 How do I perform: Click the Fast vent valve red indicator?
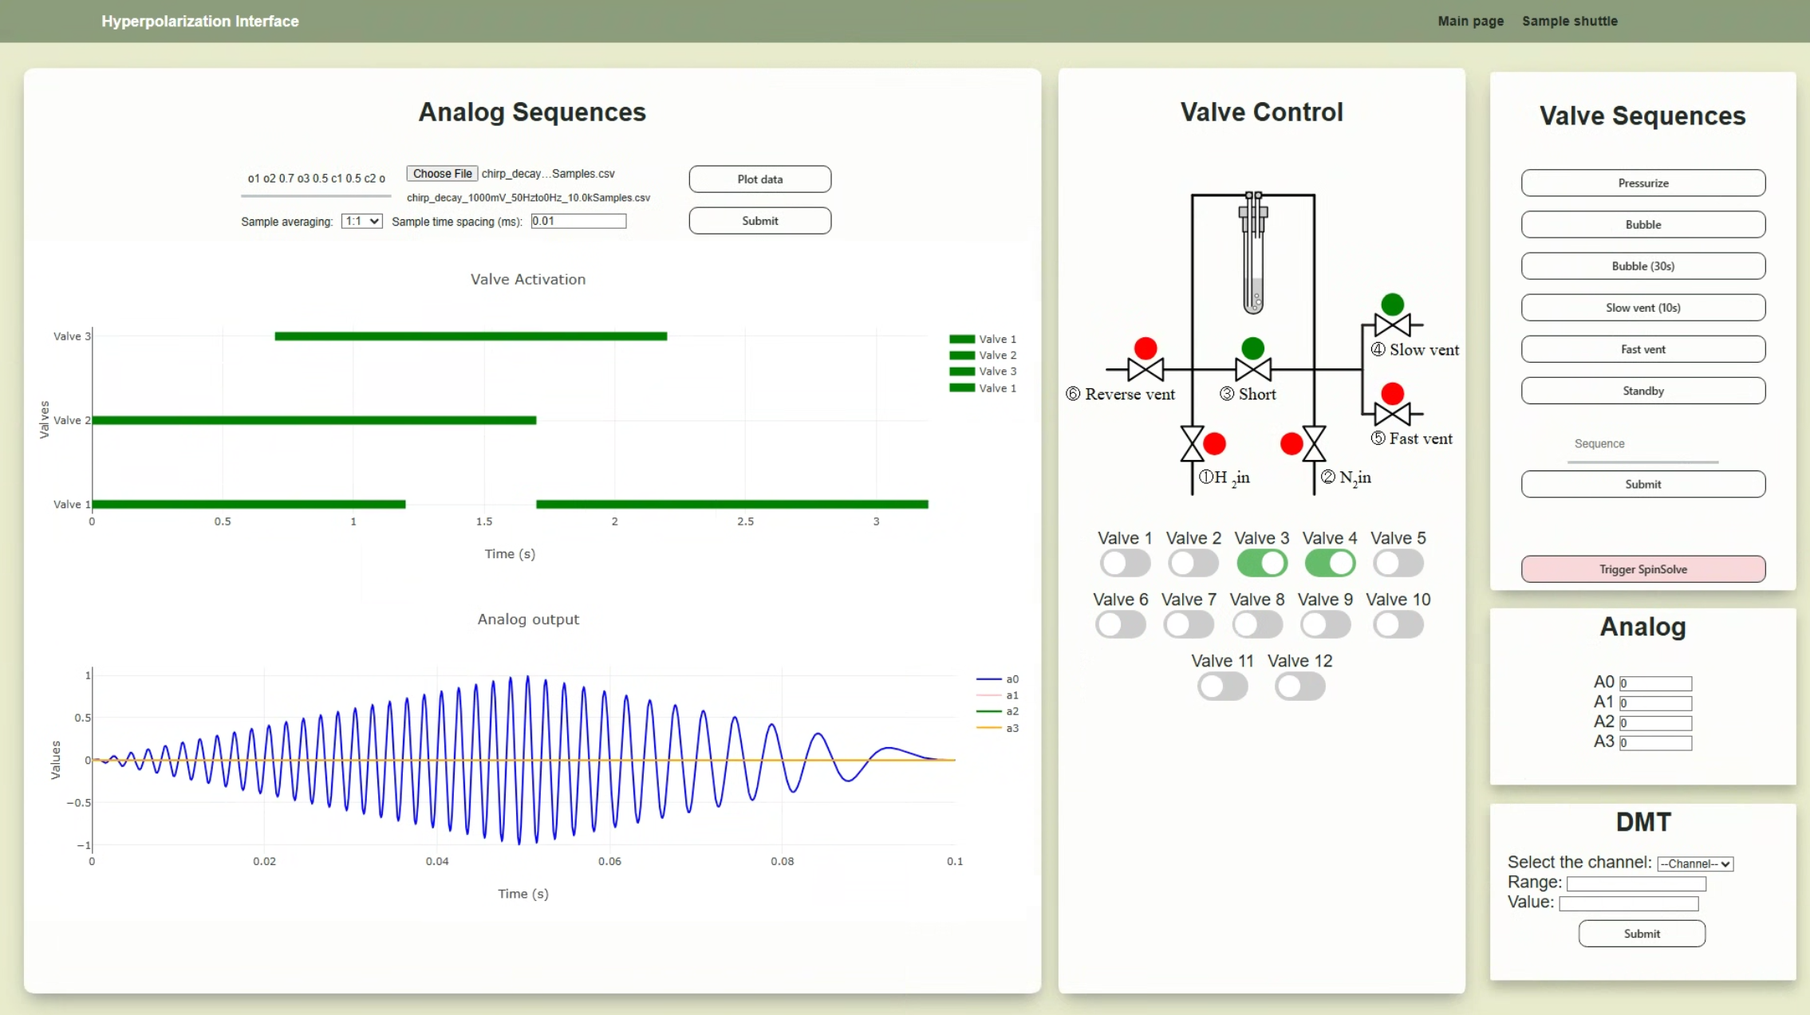click(x=1392, y=393)
